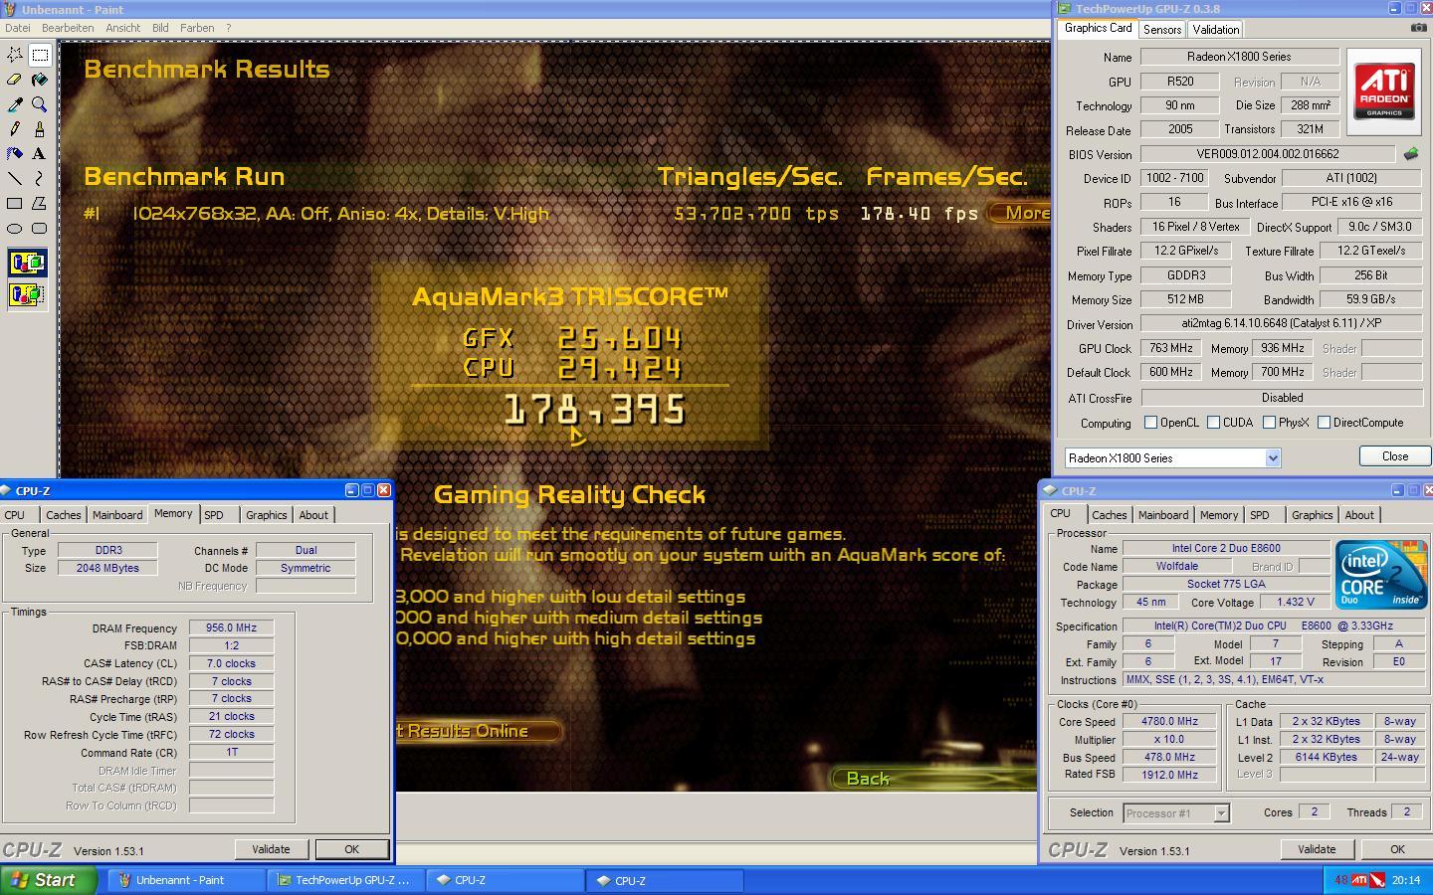The height and width of the screenshot is (895, 1433).
Task: Click Validate in the left CPU-Z window
Action: tap(271, 849)
